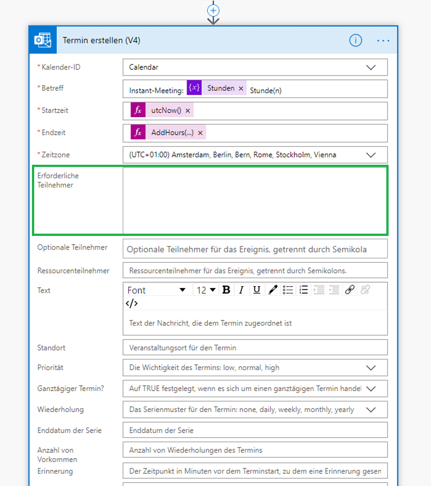The height and width of the screenshot is (486, 431).
Task: Click the Erforderliche Teilnehmer input field
Action: [x=255, y=200]
